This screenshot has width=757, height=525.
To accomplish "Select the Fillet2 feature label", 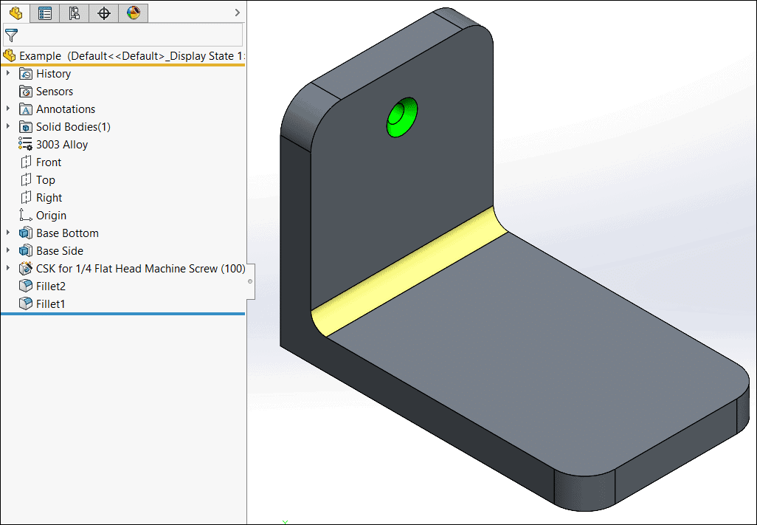I will tap(51, 286).
